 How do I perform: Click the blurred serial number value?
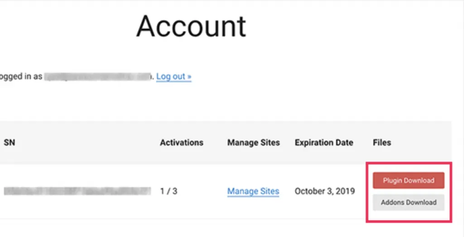77,191
